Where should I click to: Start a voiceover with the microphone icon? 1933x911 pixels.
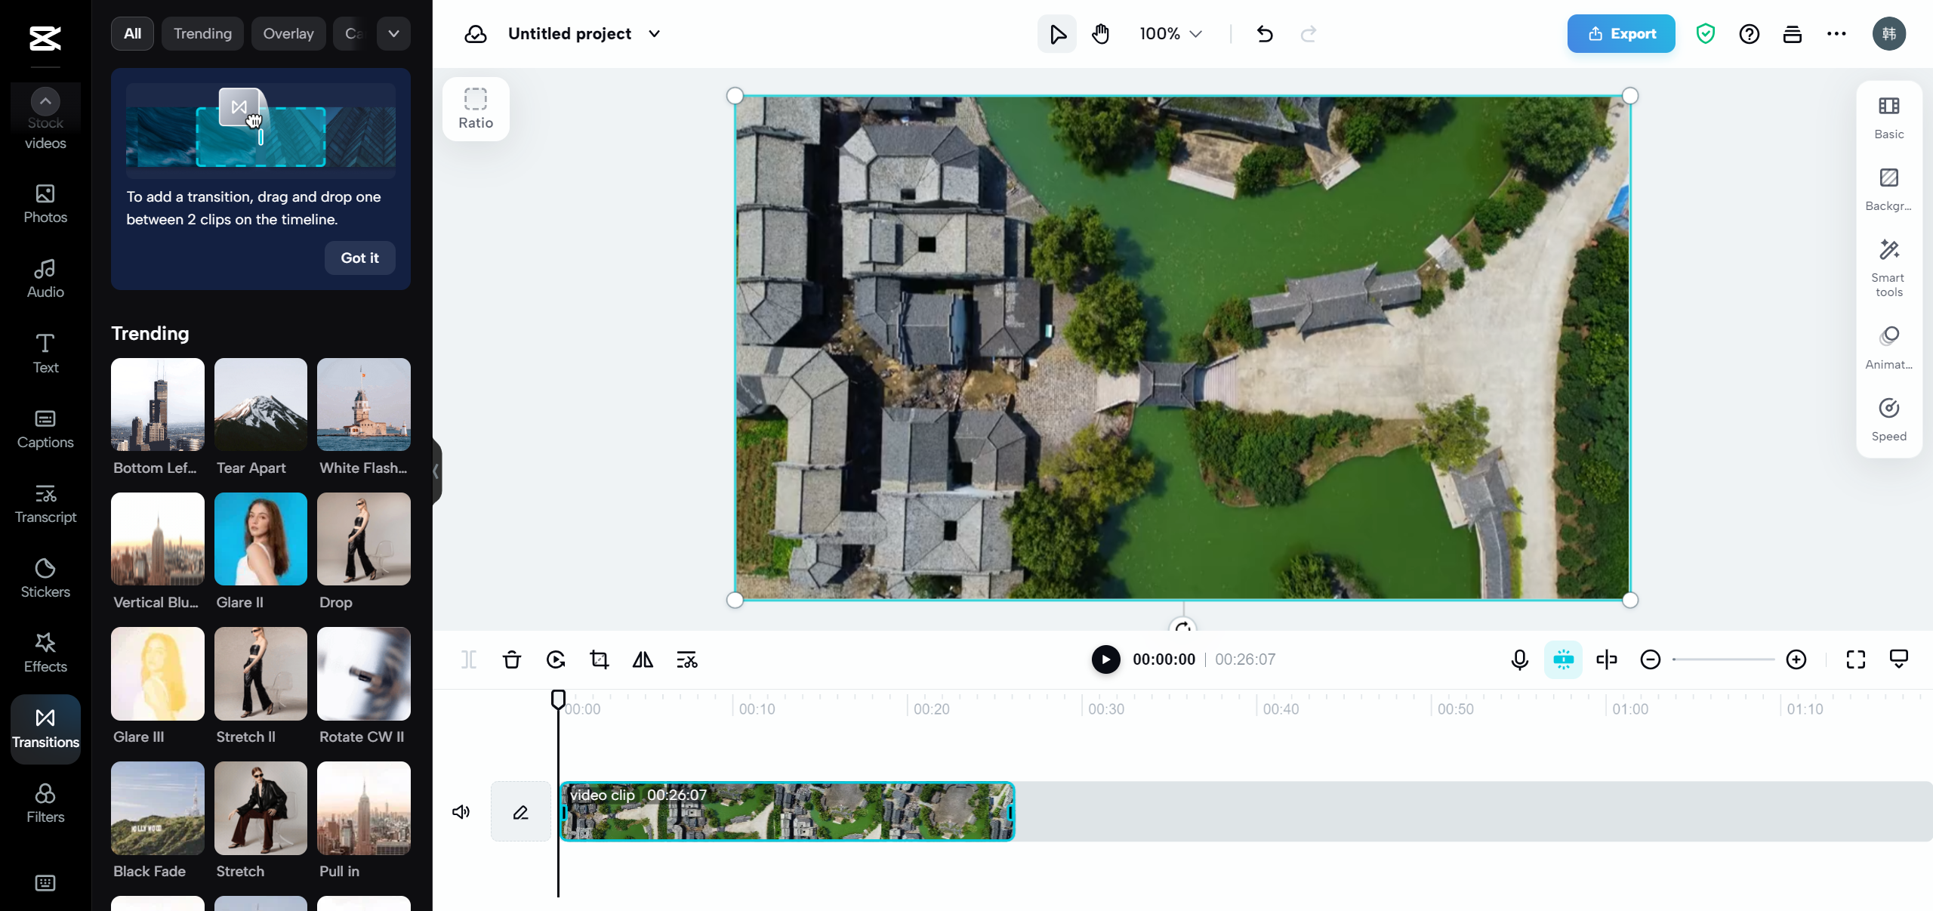coord(1518,659)
